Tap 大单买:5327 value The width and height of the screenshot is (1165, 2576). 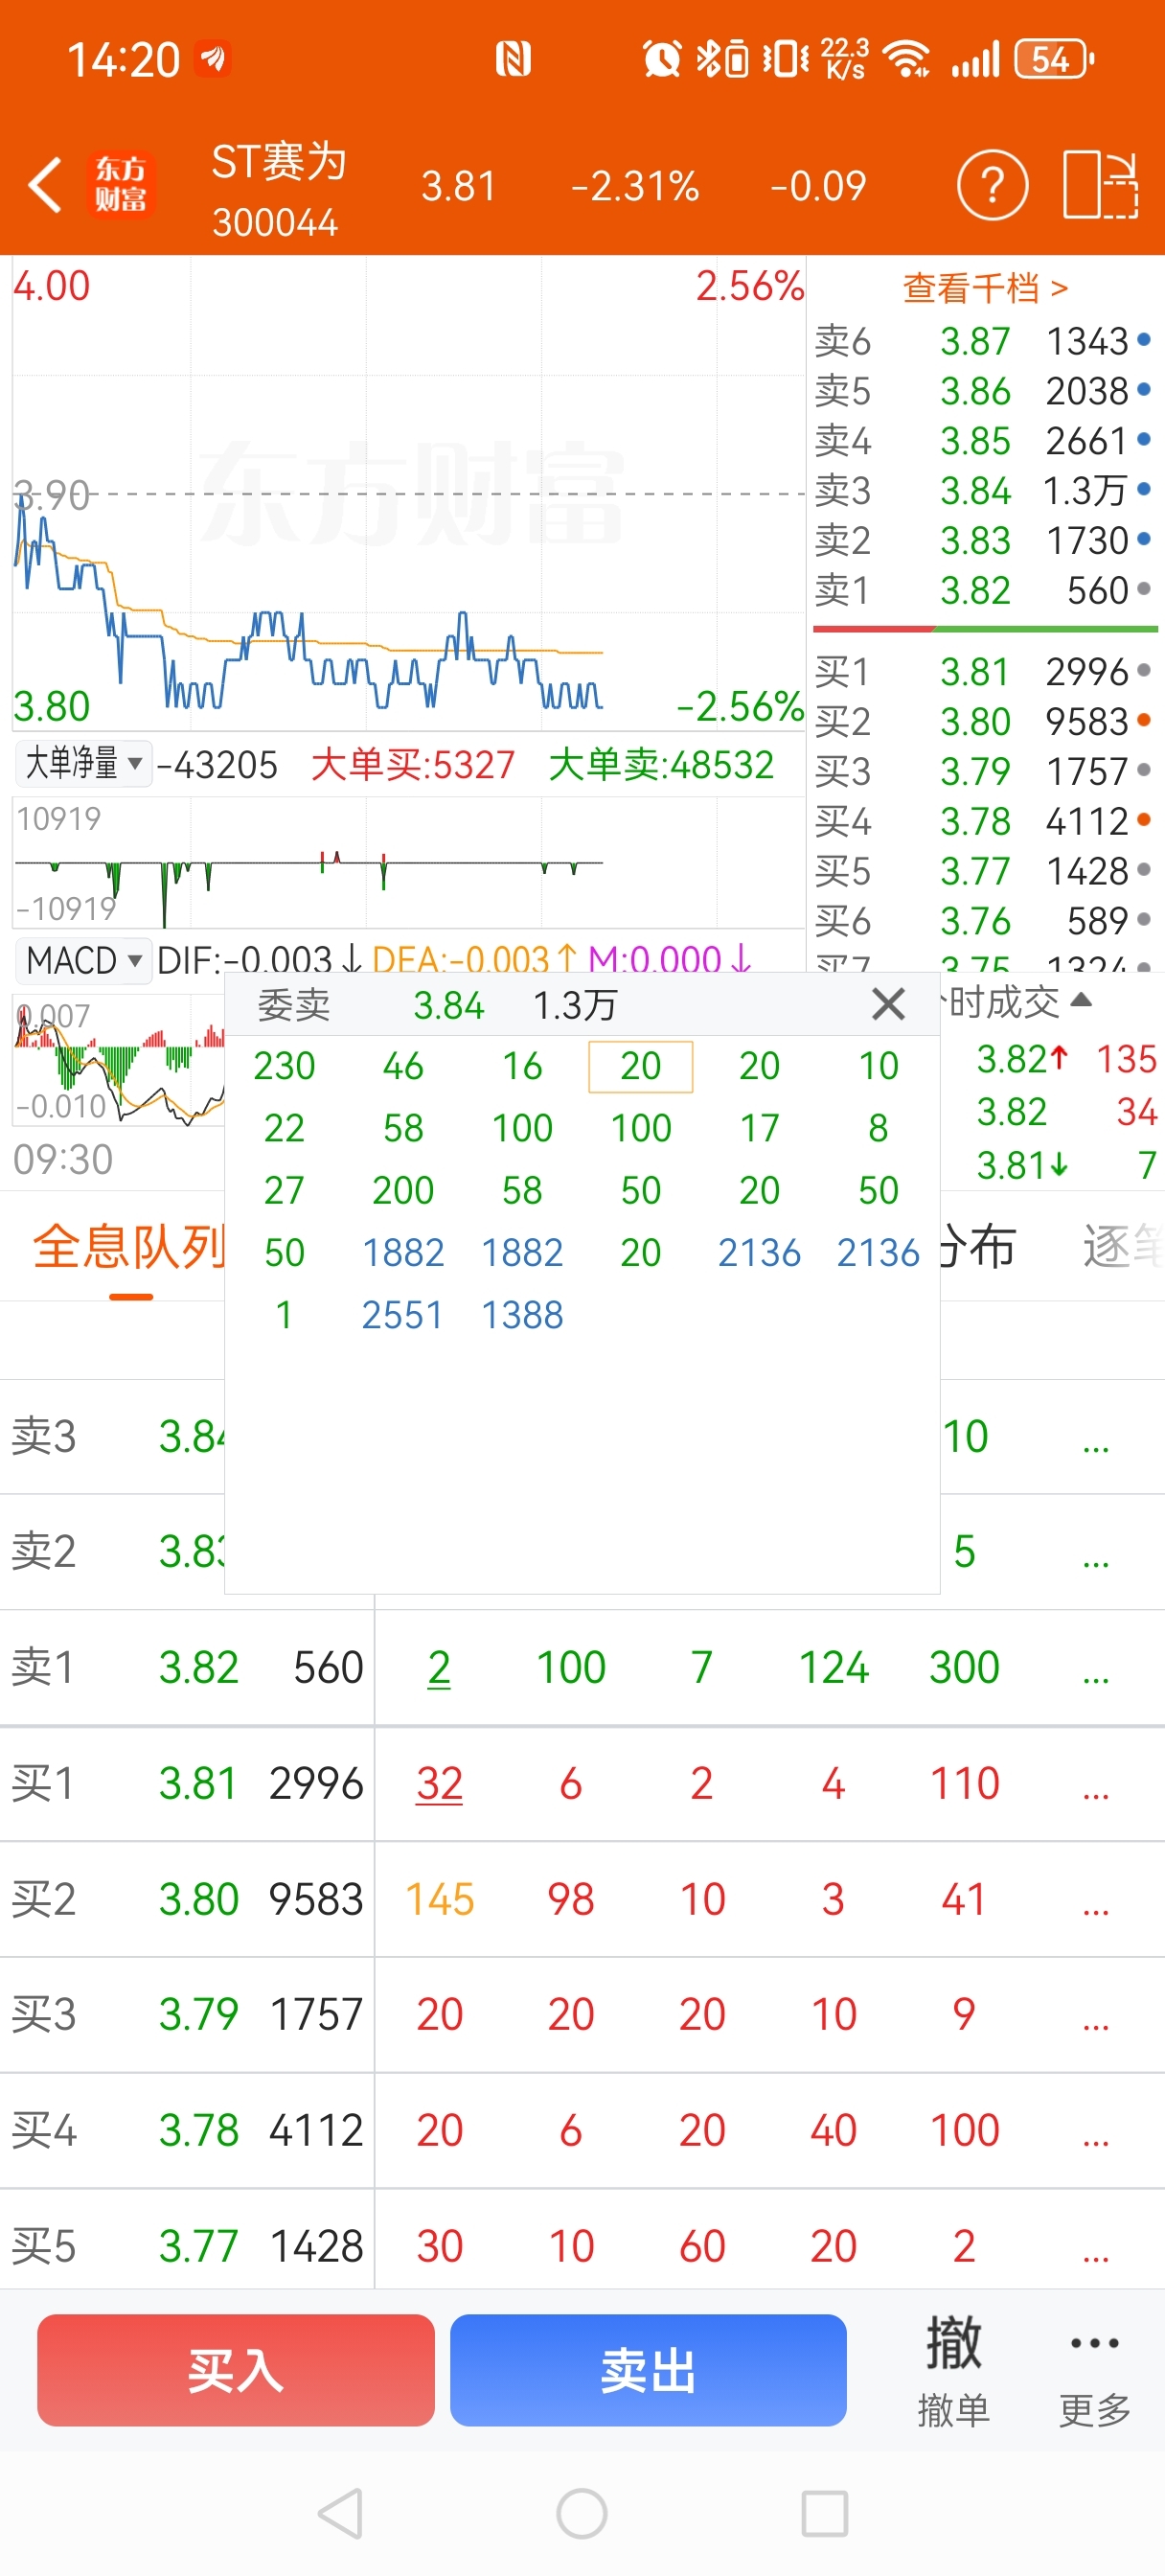coord(412,765)
